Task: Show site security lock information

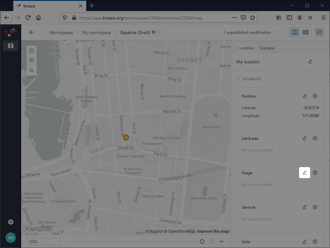Action: click(74, 18)
